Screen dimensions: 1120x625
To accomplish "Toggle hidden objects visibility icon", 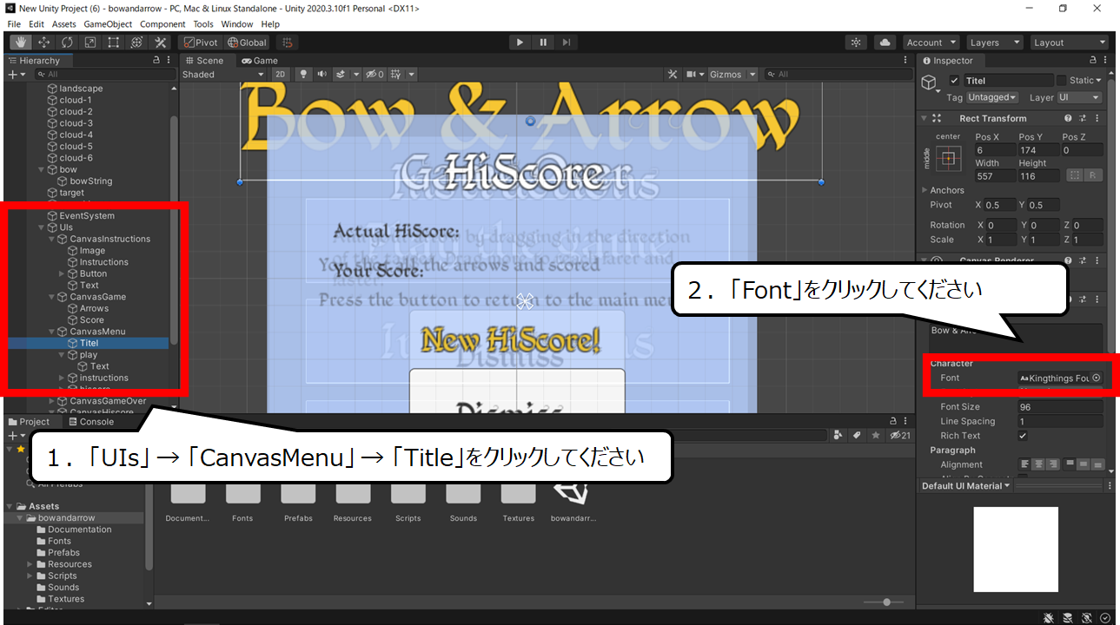I will (x=374, y=75).
